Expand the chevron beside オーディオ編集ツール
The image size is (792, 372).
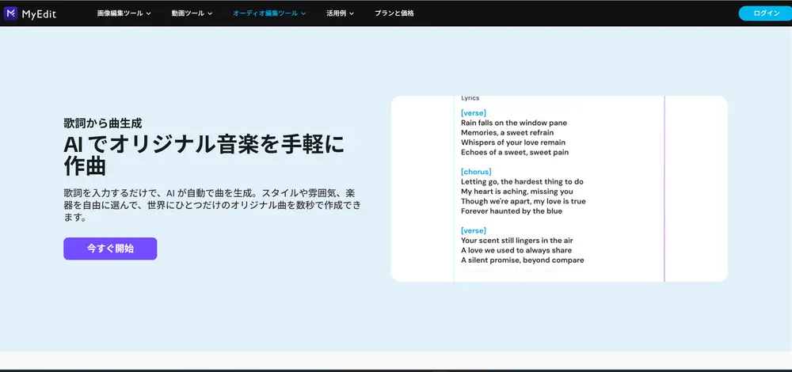[303, 13]
